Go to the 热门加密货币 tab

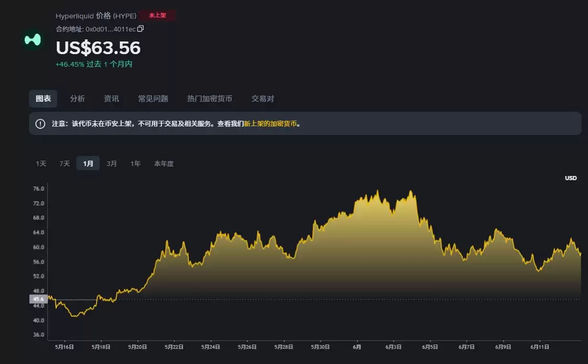pyautogui.click(x=210, y=99)
